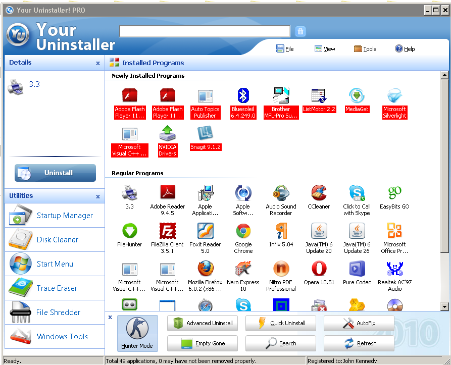Open the View menu
451x365 pixels.
(x=325, y=49)
